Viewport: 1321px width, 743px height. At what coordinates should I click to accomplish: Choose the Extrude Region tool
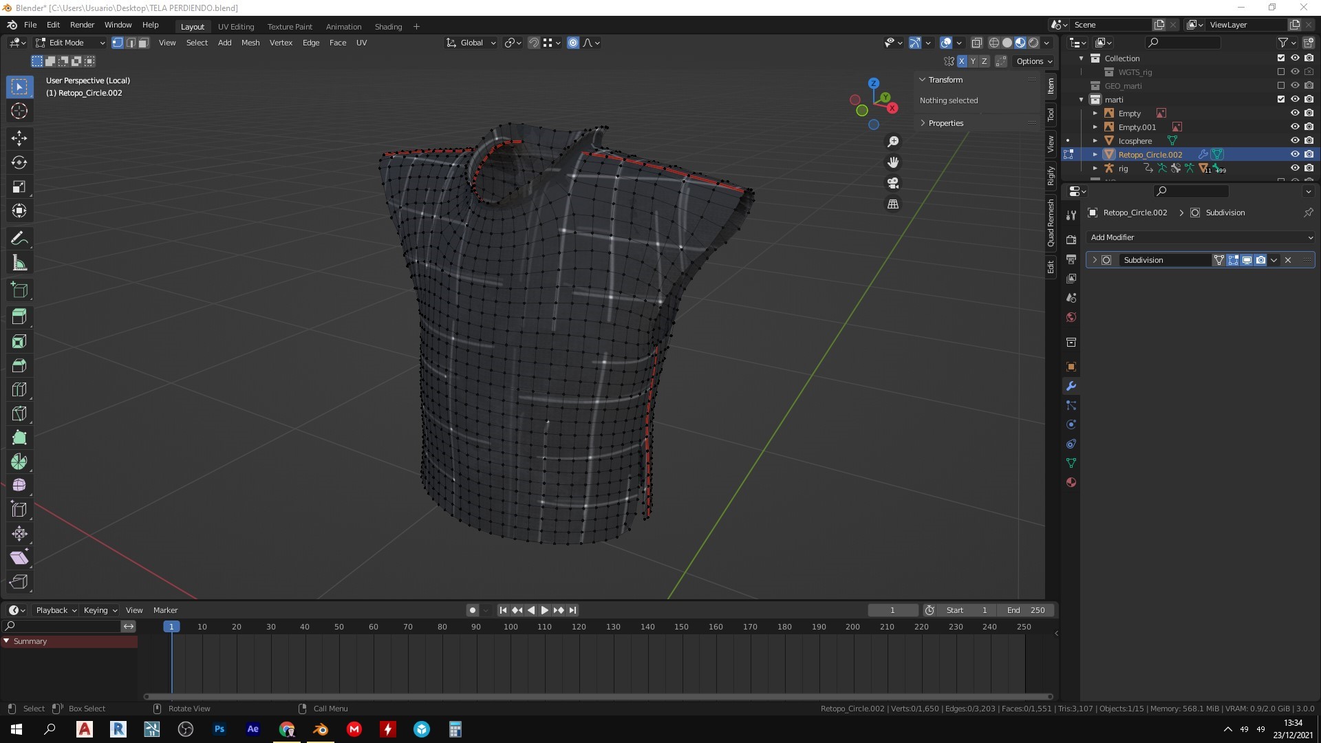pyautogui.click(x=19, y=317)
